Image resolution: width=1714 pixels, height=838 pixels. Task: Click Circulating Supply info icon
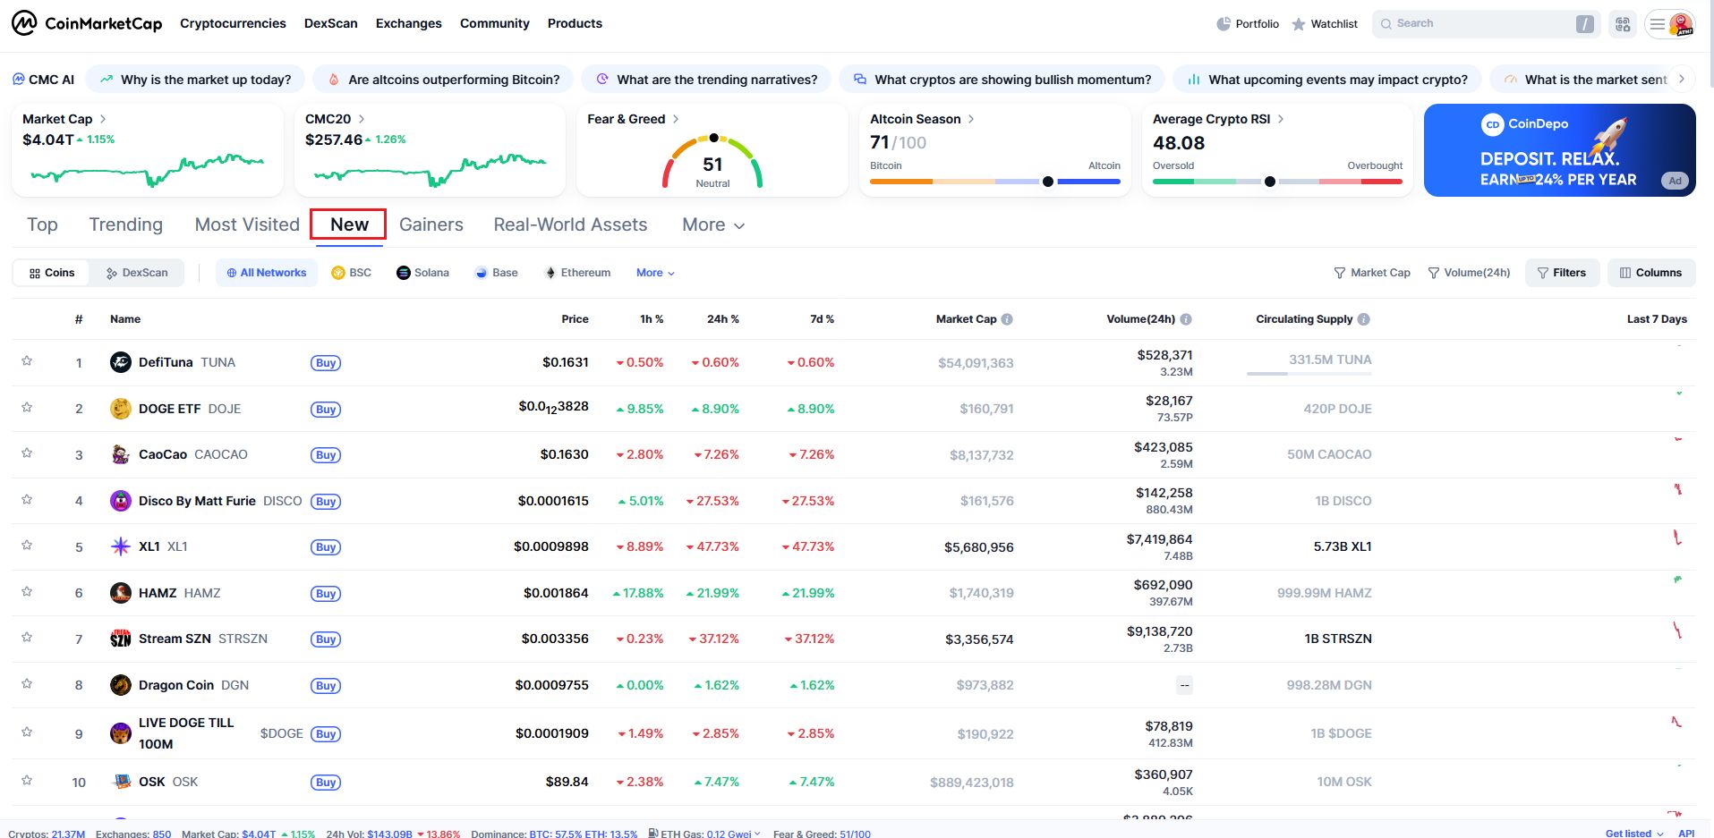(x=1363, y=319)
